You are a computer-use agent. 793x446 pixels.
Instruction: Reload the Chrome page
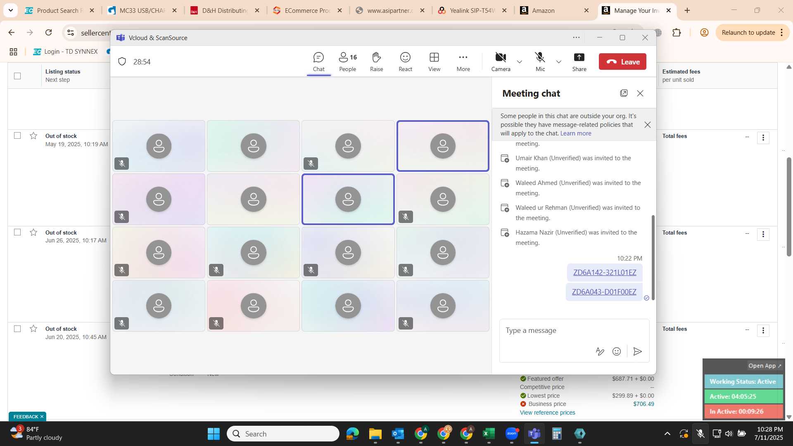click(48, 33)
